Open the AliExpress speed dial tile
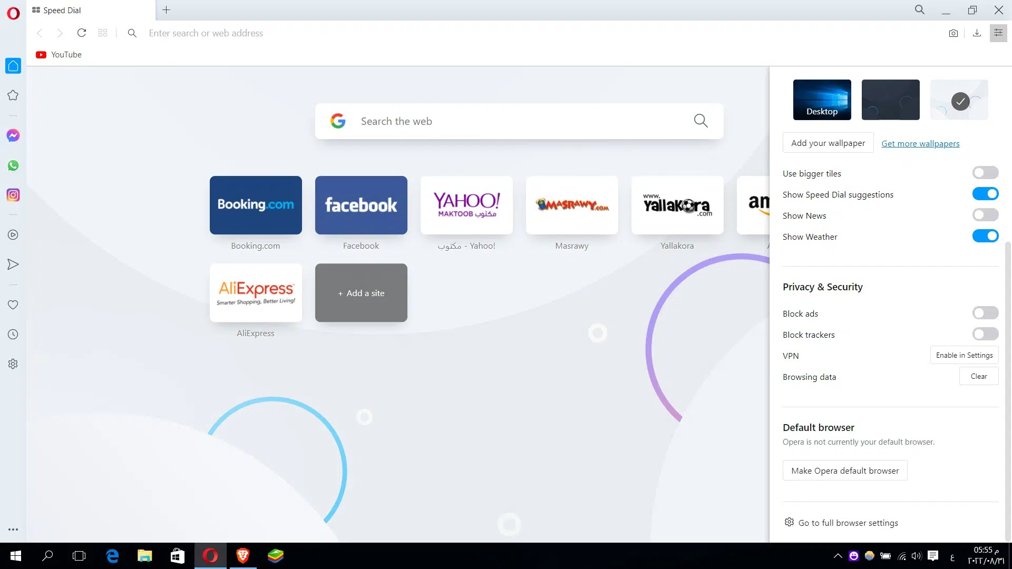1012x569 pixels. (x=256, y=292)
